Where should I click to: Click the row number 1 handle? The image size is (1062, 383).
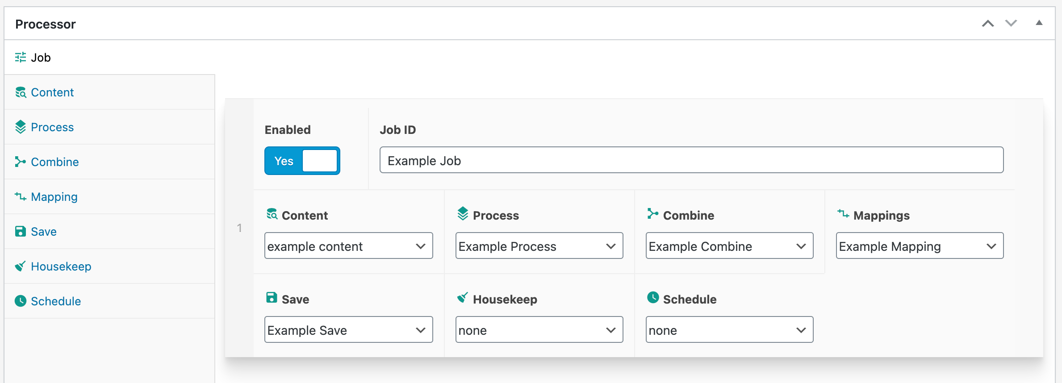click(239, 228)
